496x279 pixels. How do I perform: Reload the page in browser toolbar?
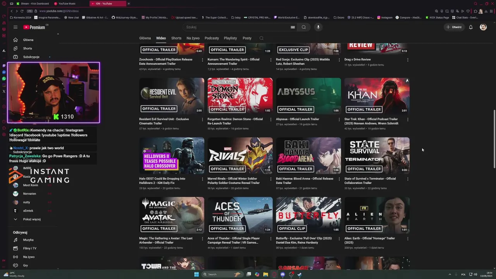pyautogui.click(x=22, y=11)
